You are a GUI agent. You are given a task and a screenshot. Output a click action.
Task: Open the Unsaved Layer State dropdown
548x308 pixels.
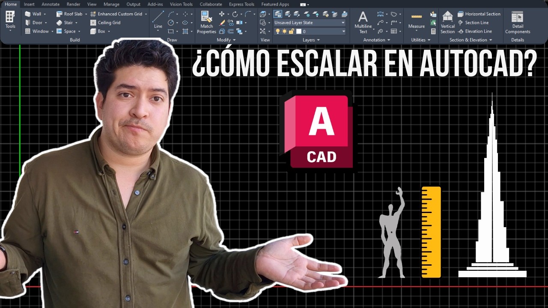tap(310, 23)
